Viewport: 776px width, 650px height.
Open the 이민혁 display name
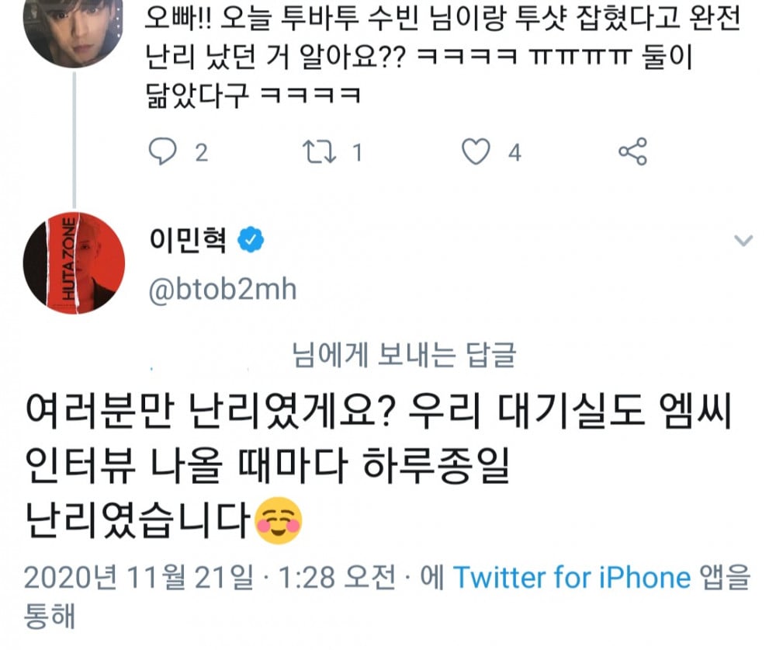(188, 242)
